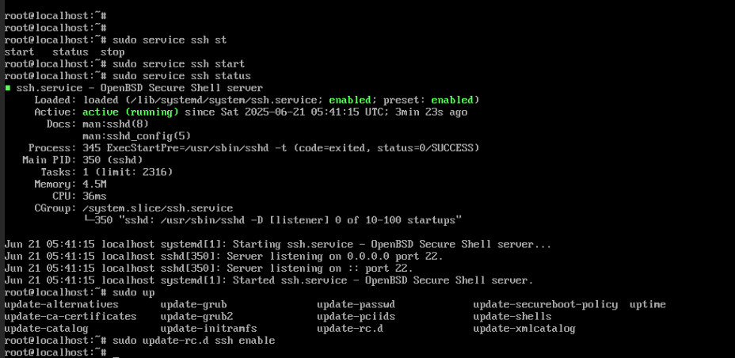Click the 'uptime' completion suggestion

(647, 305)
